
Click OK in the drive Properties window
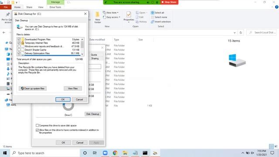click(63, 143)
